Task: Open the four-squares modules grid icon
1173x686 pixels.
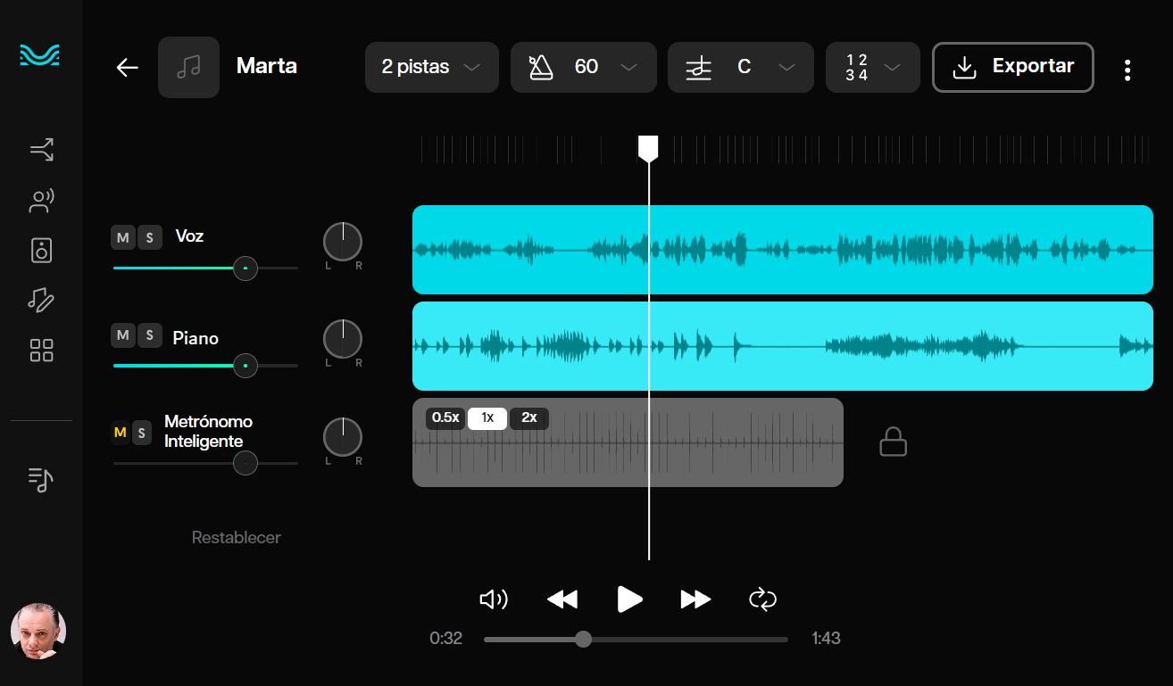Action: pos(42,351)
